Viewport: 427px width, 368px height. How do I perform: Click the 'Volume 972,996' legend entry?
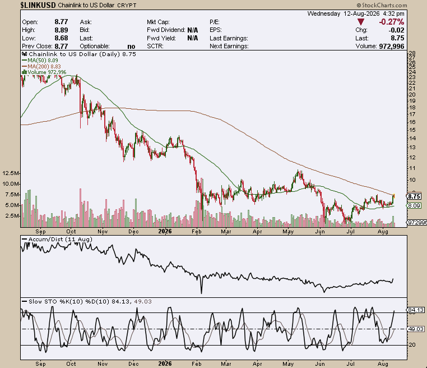47,72
